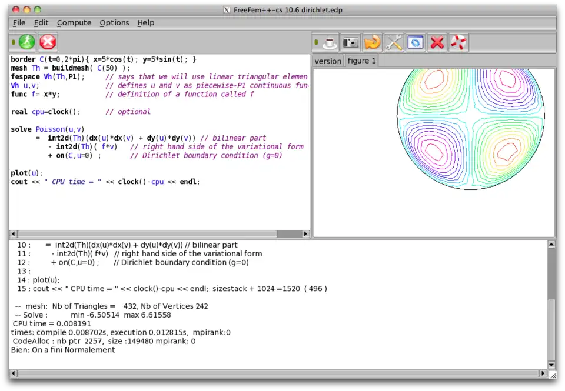
Task: Open help via the lifesaver icon
Action: click(458, 42)
